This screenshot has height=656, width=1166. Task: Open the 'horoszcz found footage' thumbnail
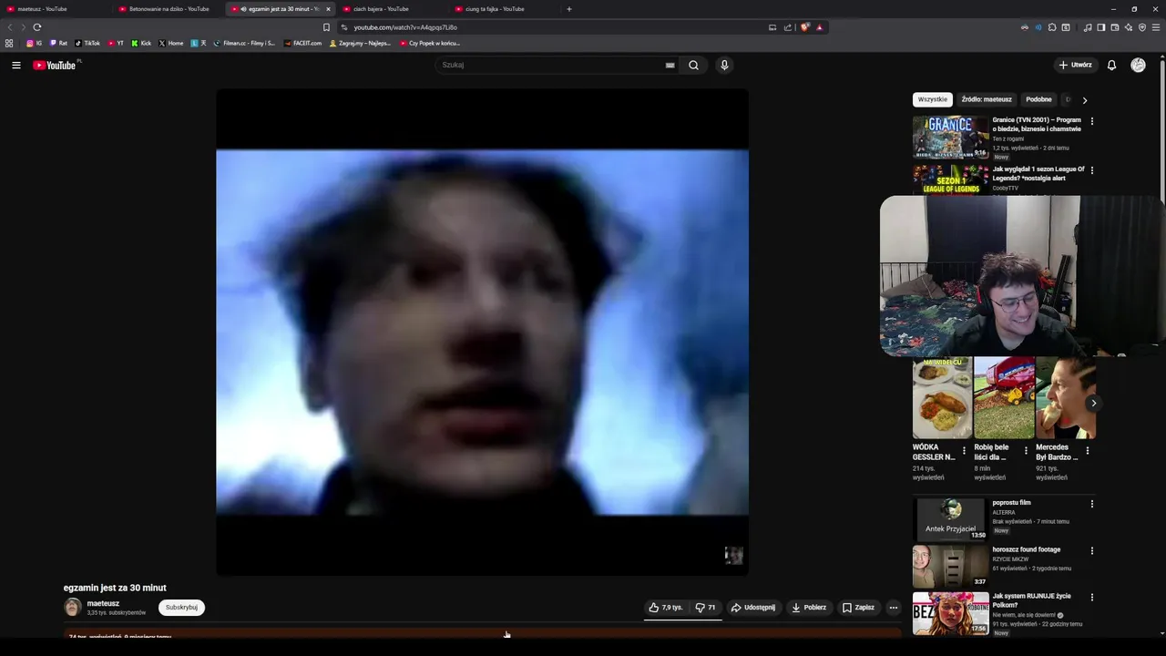click(x=951, y=567)
